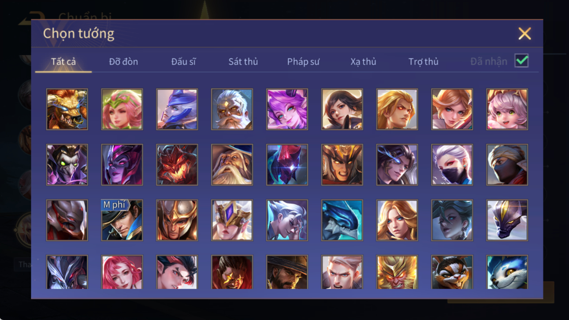
Task: Switch to the 'Đỡ đòn' tab
Action: [123, 62]
